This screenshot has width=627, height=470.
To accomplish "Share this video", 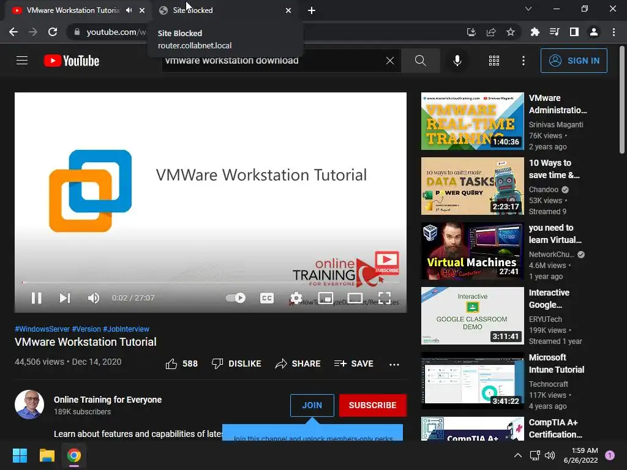I will pyautogui.click(x=298, y=364).
